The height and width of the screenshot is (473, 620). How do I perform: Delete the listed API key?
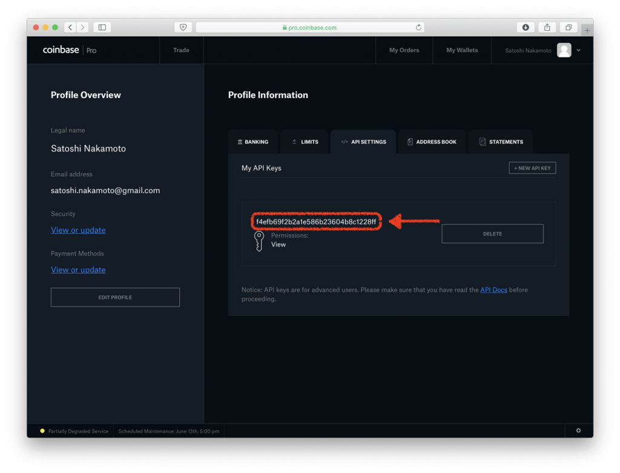(x=492, y=233)
